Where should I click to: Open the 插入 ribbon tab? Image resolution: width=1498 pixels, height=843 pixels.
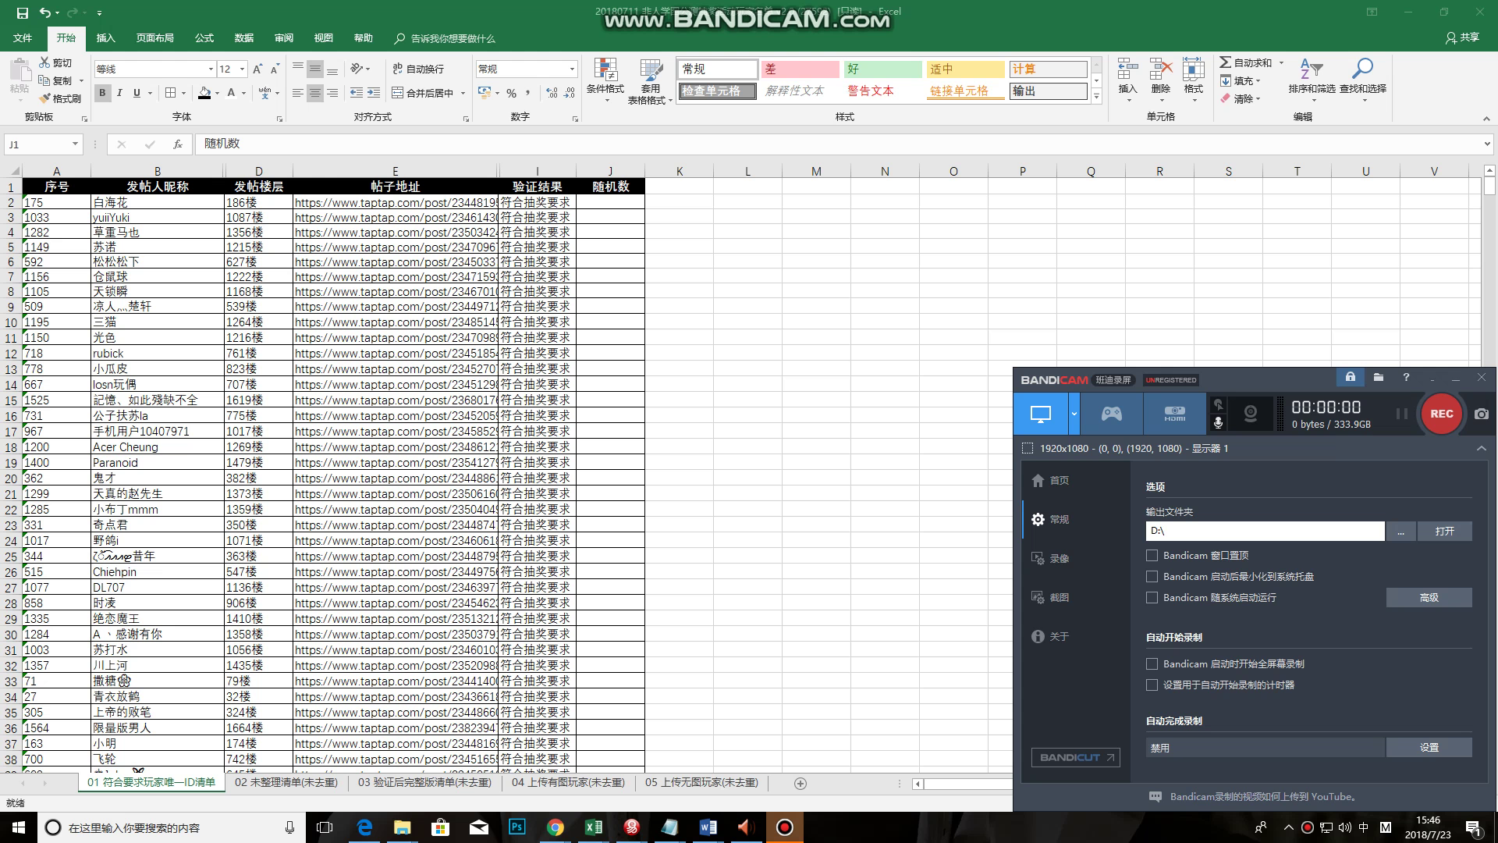coord(105,38)
